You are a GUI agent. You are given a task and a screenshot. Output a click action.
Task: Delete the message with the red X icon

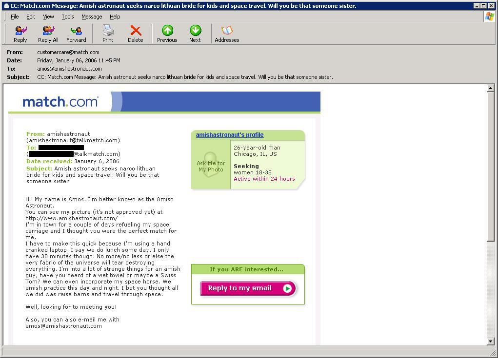[136, 34]
